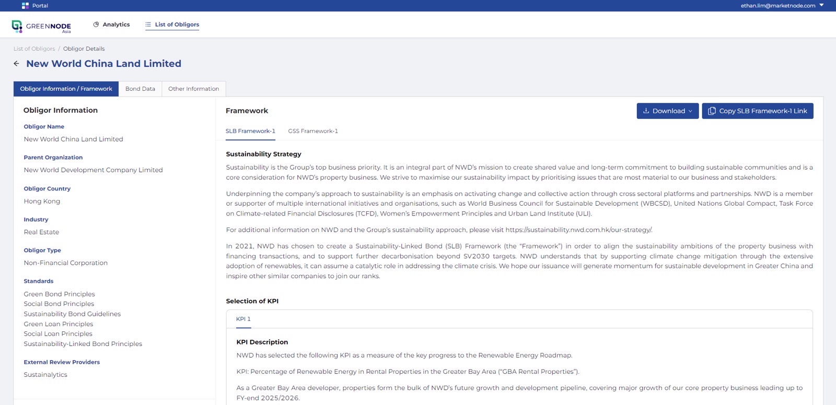This screenshot has height=405, width=836.
Task: Select the KPI 1 tab
Action: [x=243, y=319]
